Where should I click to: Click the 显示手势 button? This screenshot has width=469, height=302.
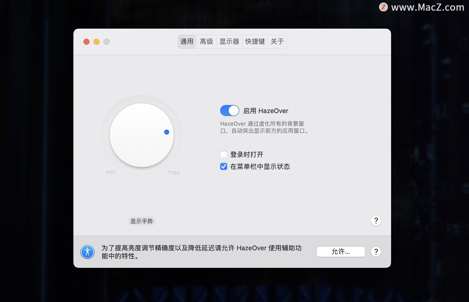pos(142,221)
